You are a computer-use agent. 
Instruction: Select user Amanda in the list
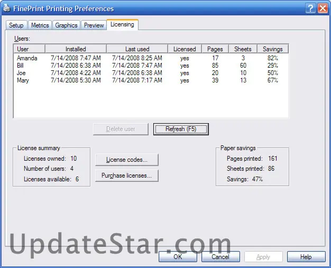(27, 58)
